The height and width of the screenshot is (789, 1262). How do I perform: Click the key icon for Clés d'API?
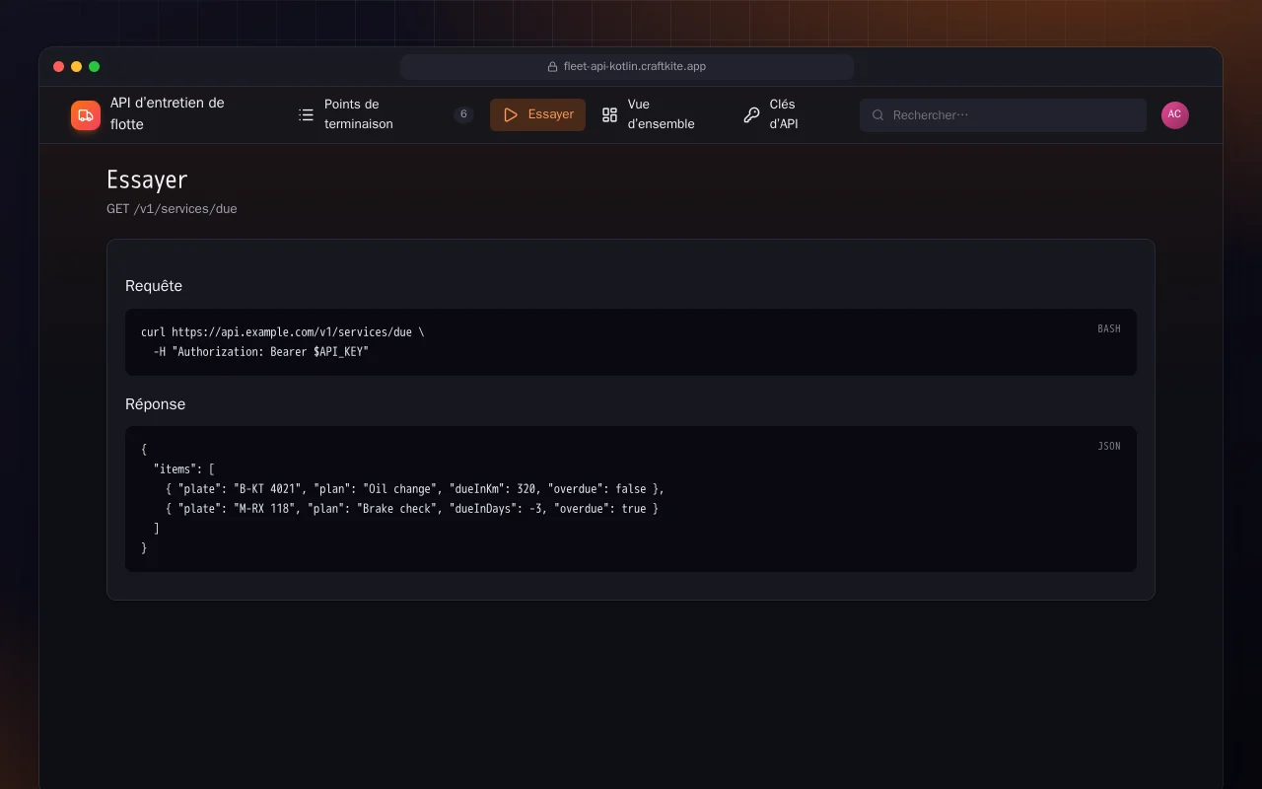(752, 115)
